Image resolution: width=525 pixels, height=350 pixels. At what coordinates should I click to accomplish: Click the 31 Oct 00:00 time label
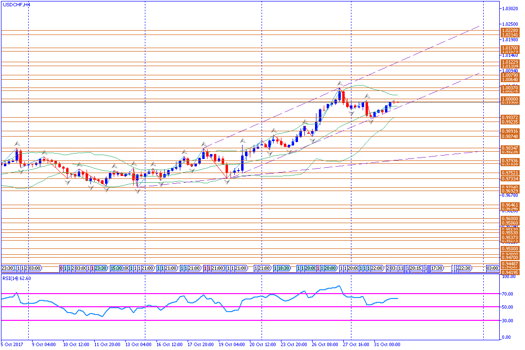tap(387, 345)
